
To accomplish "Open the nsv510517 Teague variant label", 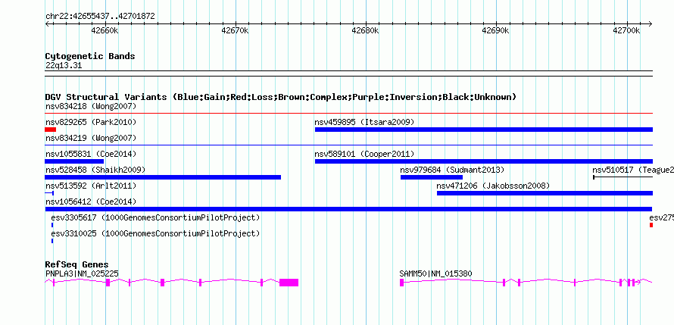I will tap(633, 170).
